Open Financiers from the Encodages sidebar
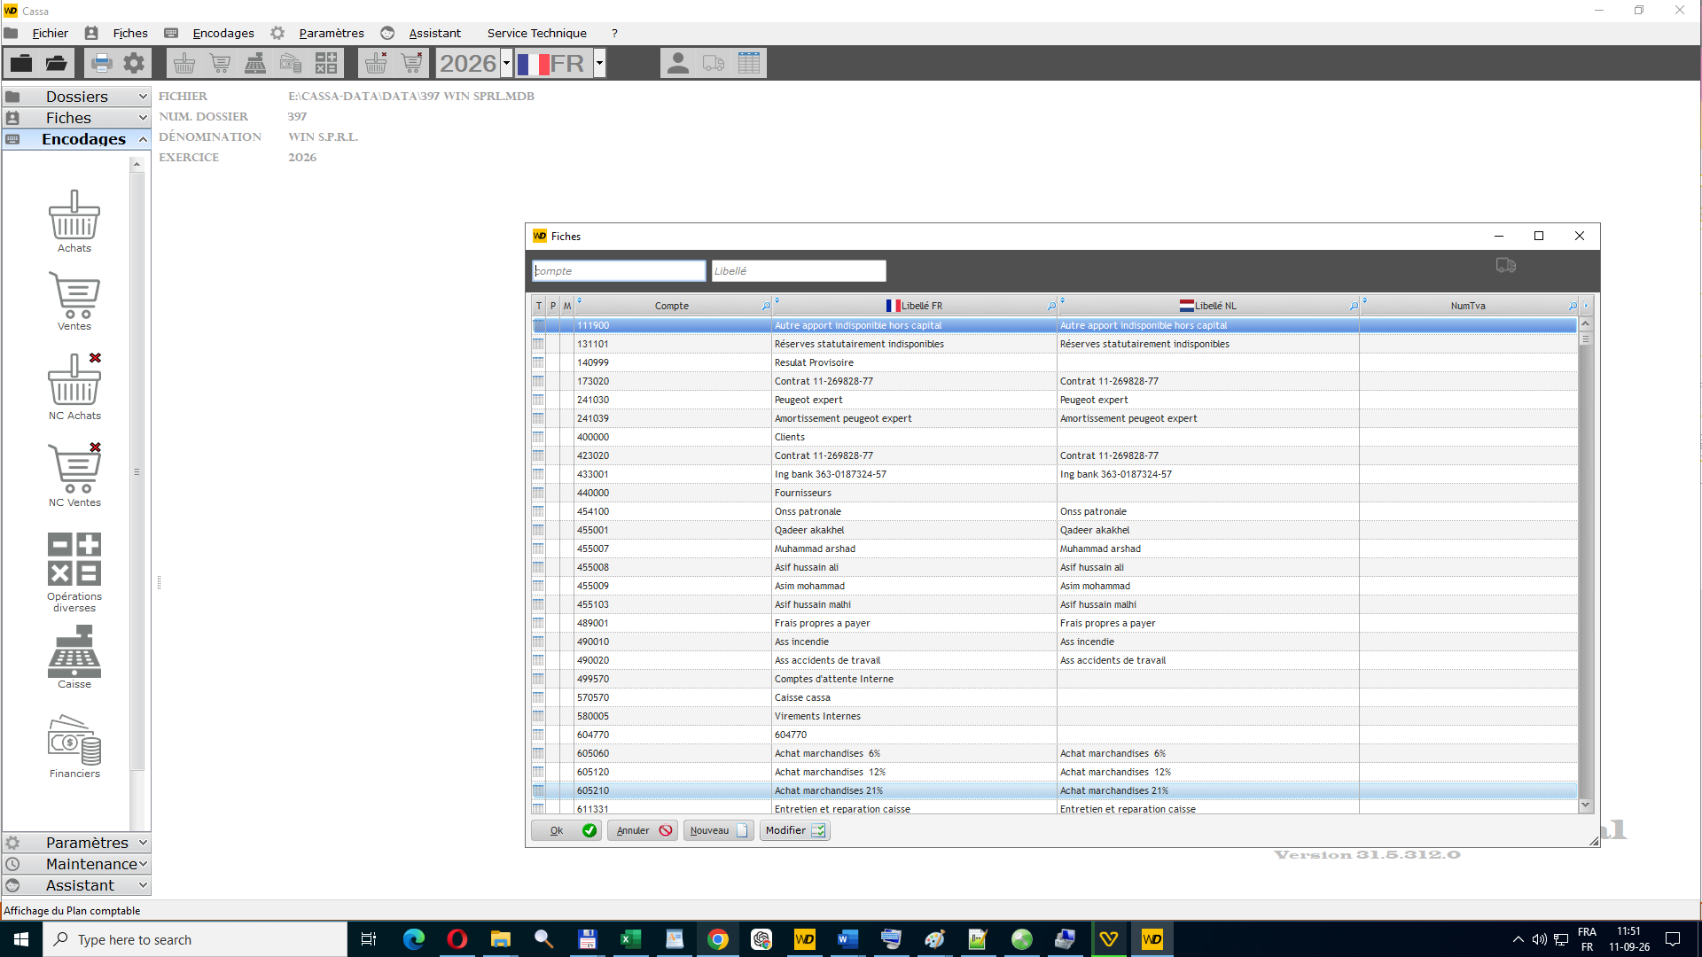The image size is (1702, 957). pyautogui.click(x=74, y=747)
